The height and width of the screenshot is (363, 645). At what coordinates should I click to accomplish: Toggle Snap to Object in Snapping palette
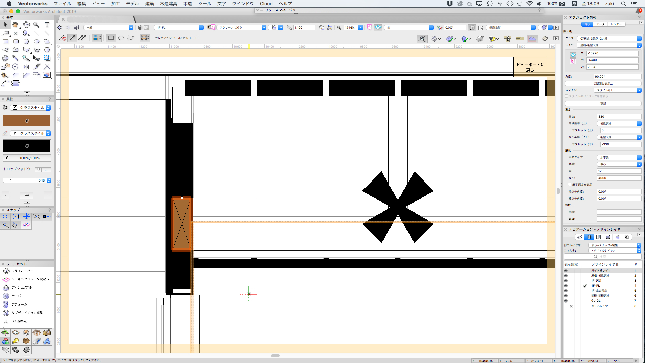coord(16,217)
